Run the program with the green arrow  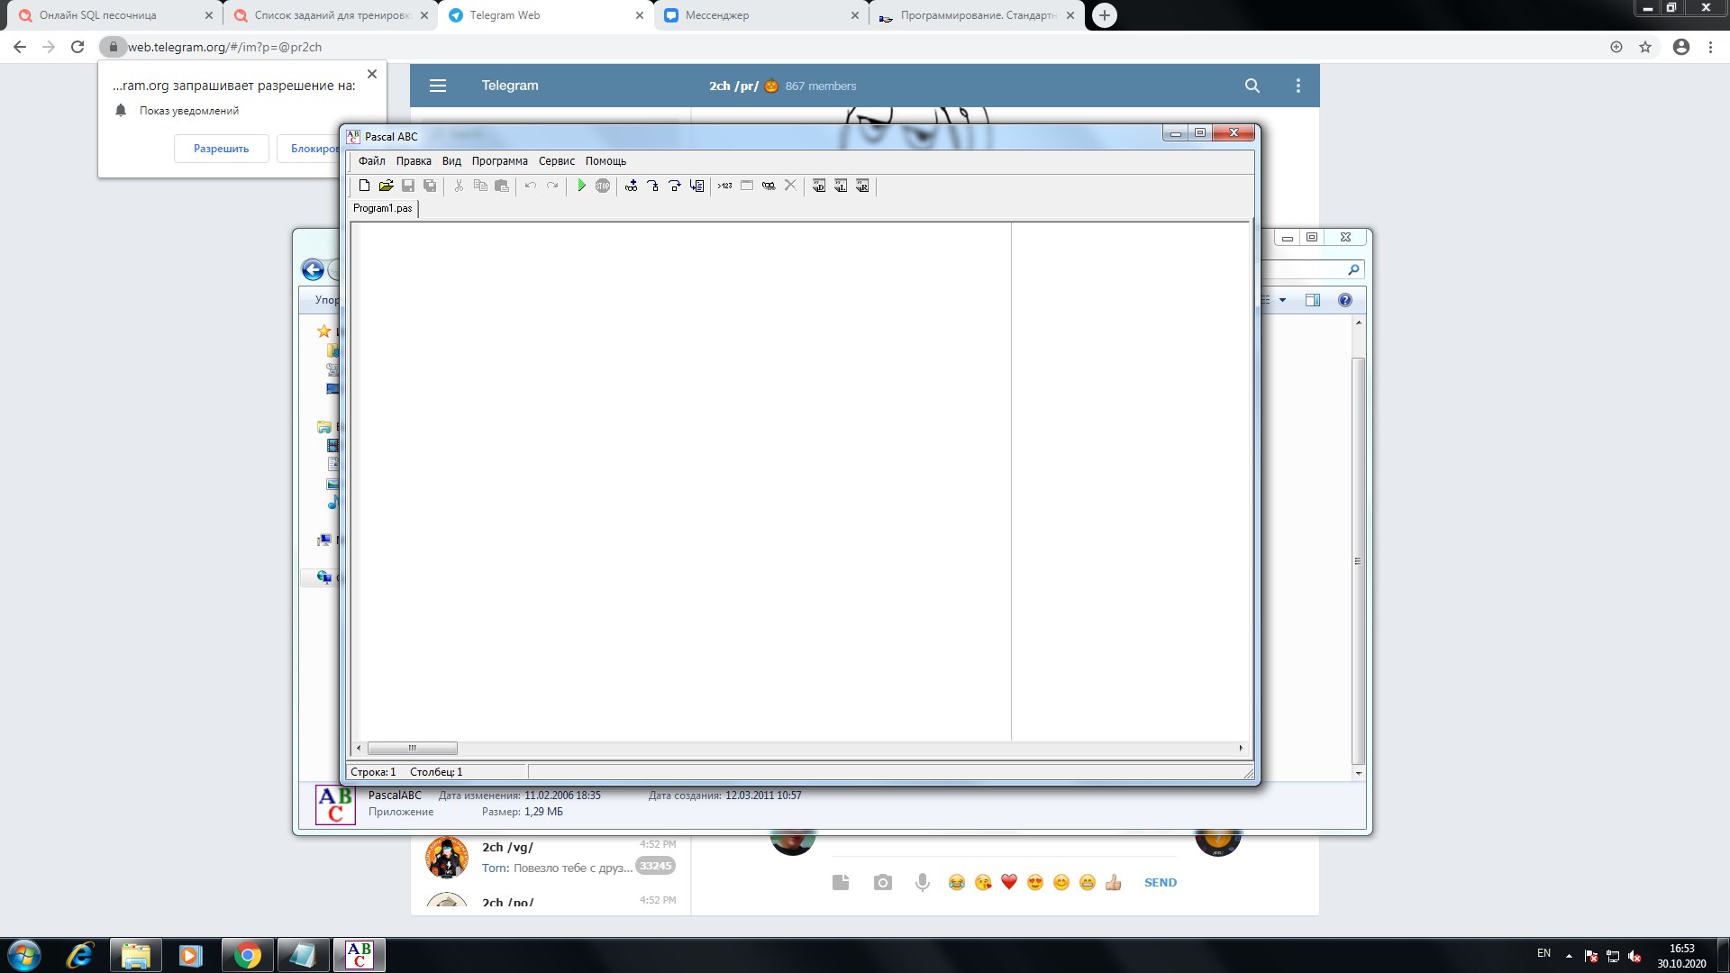[x=581, y=186]
